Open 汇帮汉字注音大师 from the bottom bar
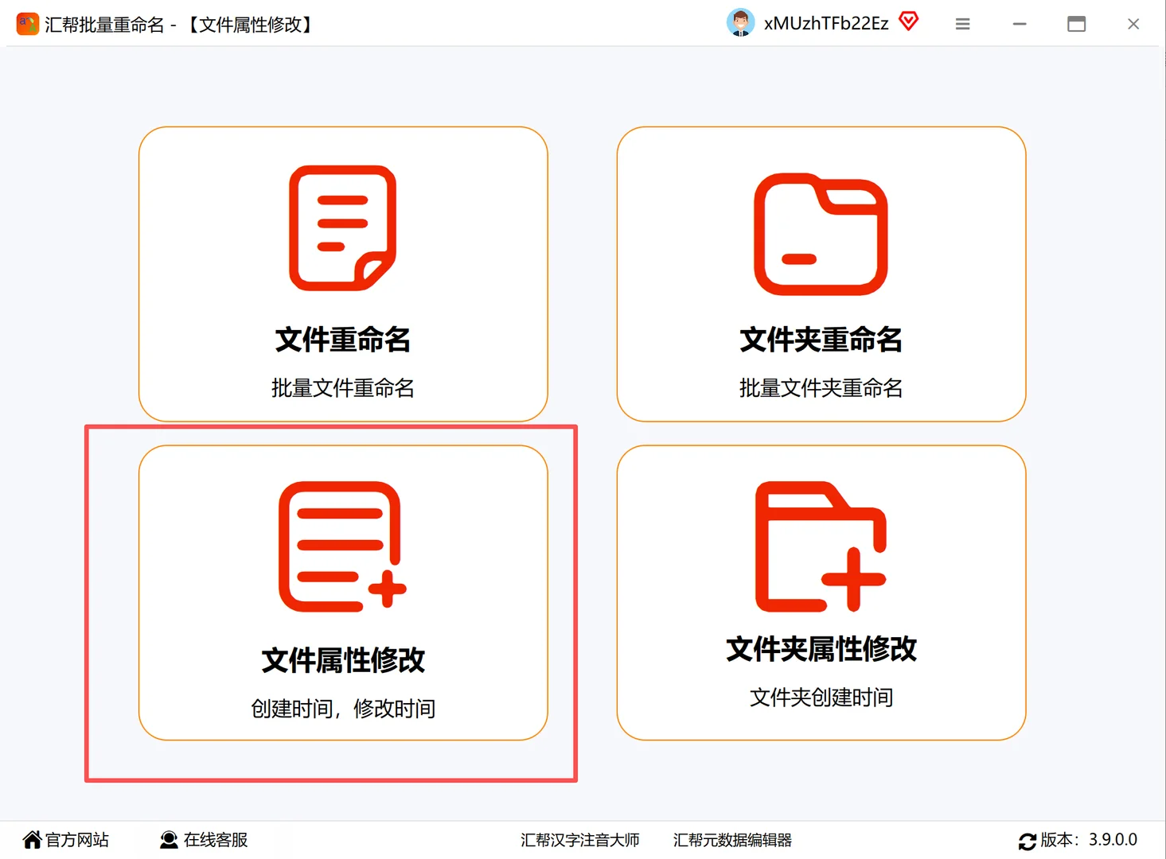This screenshot has width=1166, height=859. [580, 840]
